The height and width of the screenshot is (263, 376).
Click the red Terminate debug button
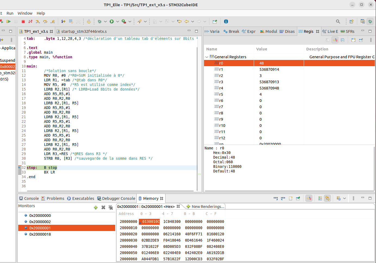click(23, 21)
